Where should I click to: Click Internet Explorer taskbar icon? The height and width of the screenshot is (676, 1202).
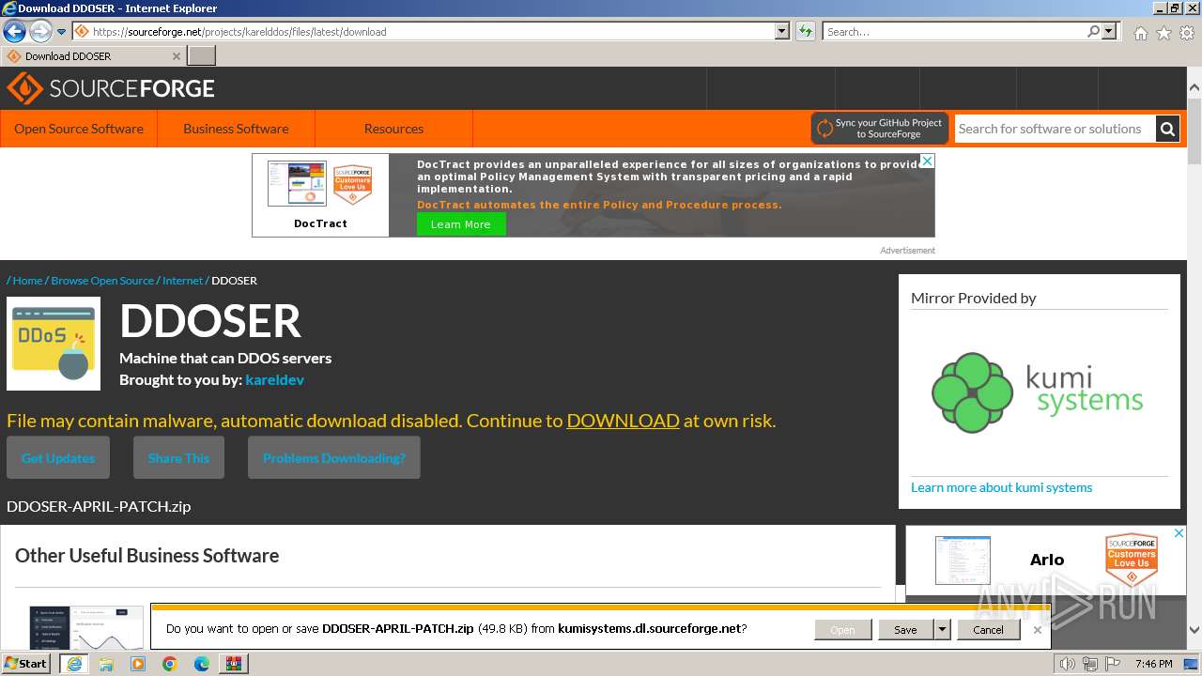coord(74,664)
